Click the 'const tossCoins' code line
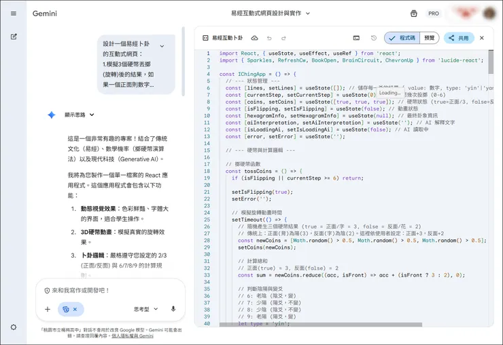 [x=264, y=171]
